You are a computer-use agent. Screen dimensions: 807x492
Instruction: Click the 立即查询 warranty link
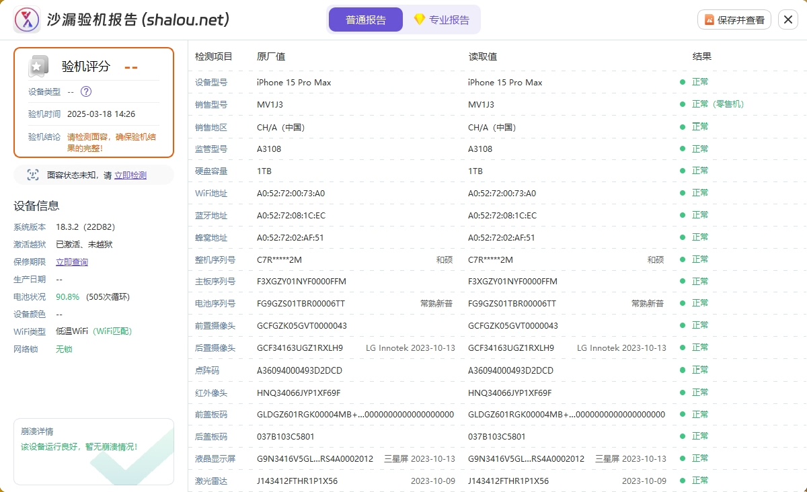click(x=72, y=261)
